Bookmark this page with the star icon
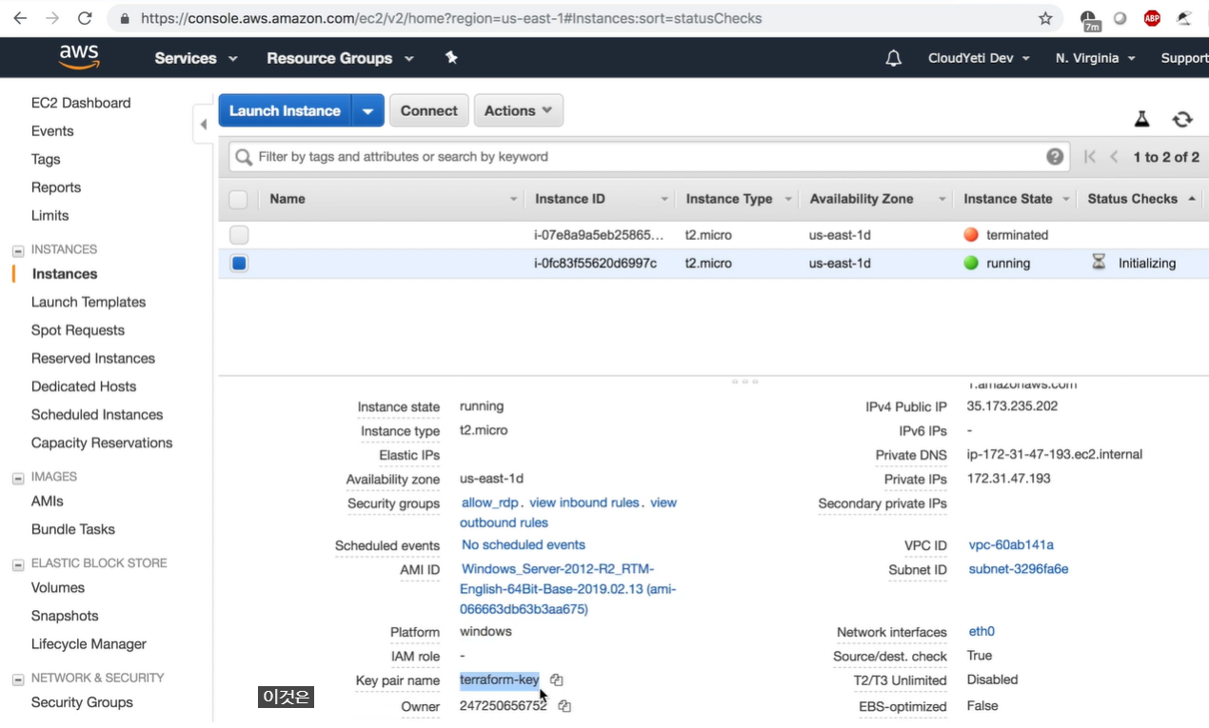The image size is (1209, 728). [x=1045, y=18]
